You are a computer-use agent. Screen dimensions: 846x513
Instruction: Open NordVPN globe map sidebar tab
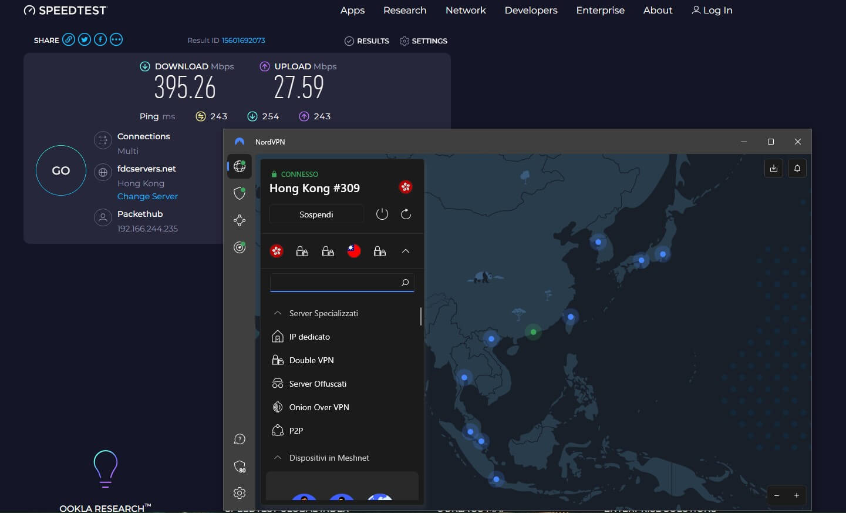(240, 166)
